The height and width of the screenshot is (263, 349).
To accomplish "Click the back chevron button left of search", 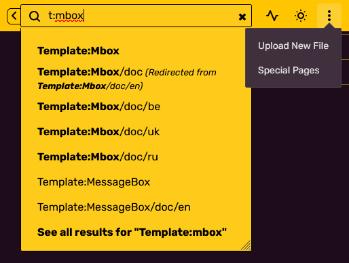I will pyautogui.click(x=14, y=16).
